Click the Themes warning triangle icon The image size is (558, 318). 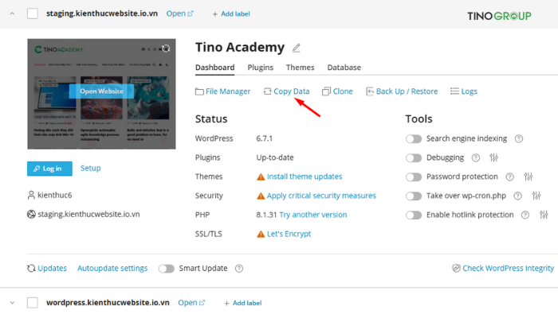[261, 176]
